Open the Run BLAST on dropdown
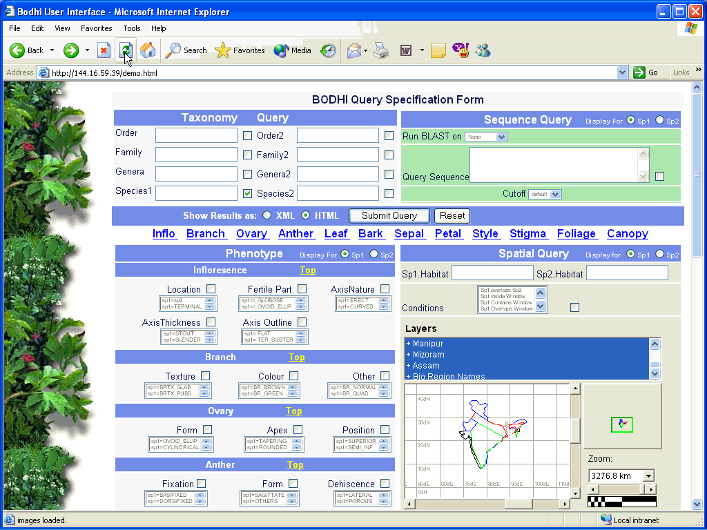This screenshot has width=707, height=530. (x=486, y=137)
